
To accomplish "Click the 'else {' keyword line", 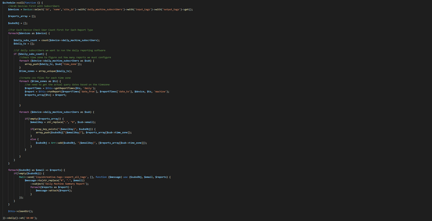I will point(35,139).
